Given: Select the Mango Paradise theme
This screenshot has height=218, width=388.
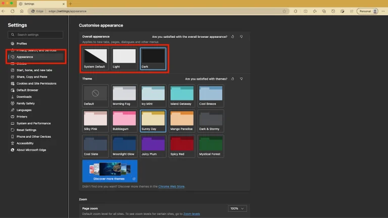Looking at the screenshot, I should (x=182, y=121).
